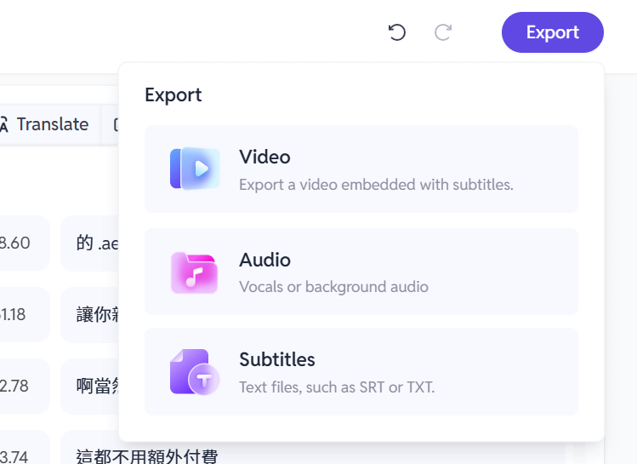Screen dimensions: 637x464
Task: Click the greyed-out redo arrow icon
Action: (x=443, y=32)
